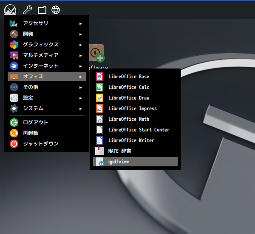This screenshot has height=234, width=255.
Task: Click the LibreOffice Math formula icon
Action: pos(99,119)
